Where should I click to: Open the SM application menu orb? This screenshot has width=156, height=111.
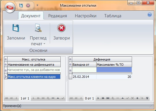10,7
